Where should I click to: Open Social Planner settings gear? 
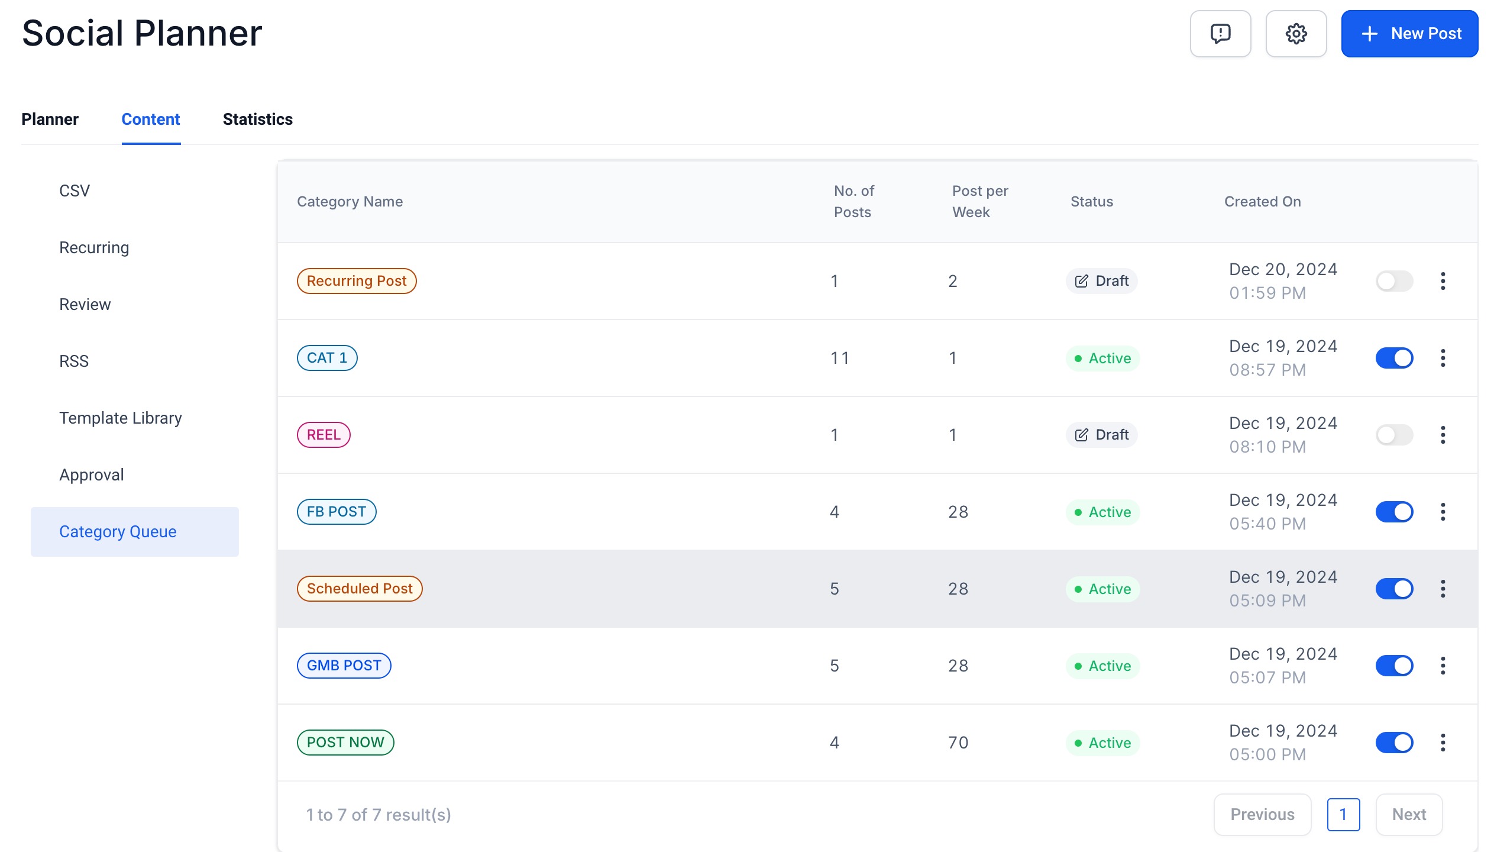(x=1295, y=34)
